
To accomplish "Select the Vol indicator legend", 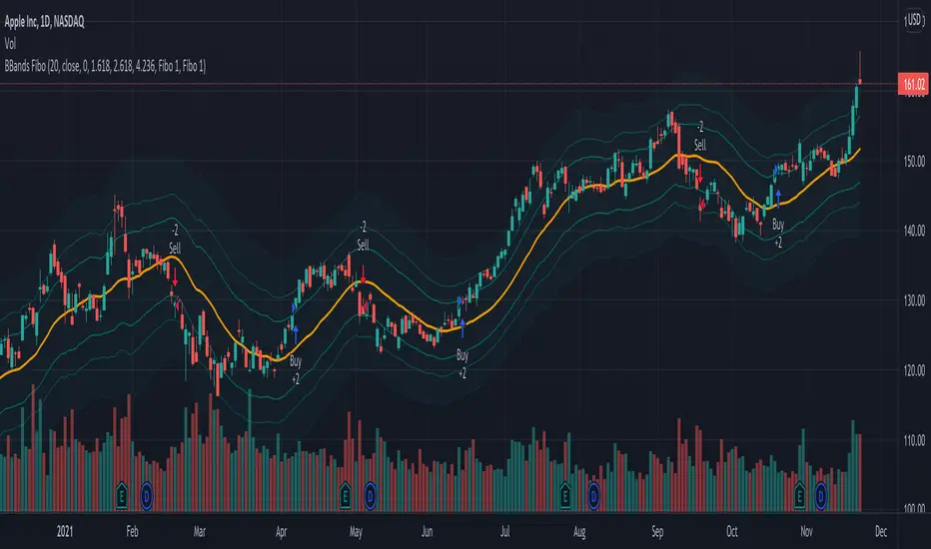I will 13,45.
